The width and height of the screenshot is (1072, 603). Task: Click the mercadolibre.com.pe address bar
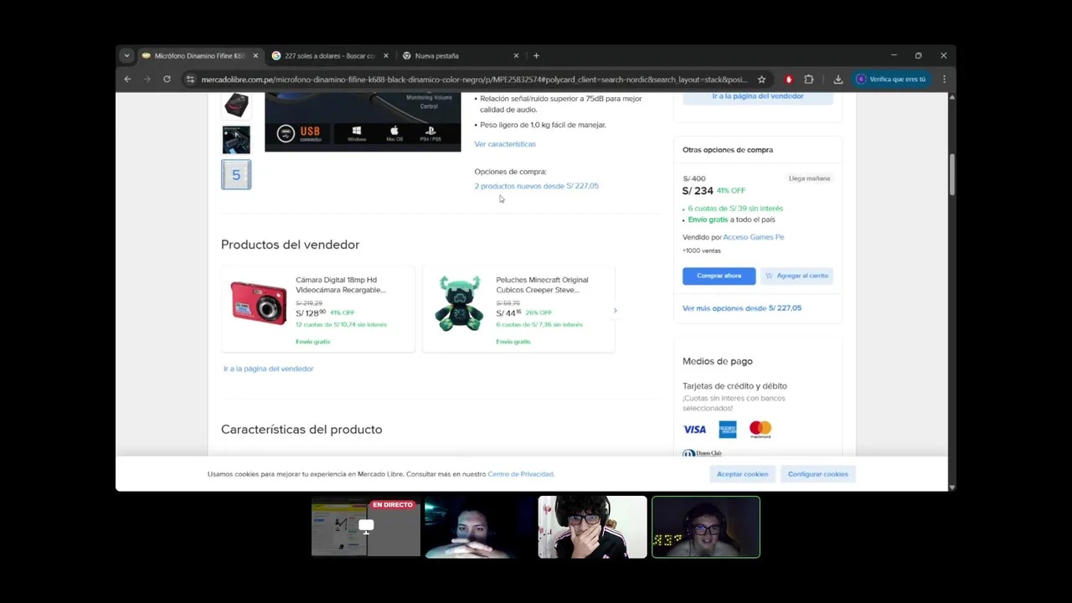coord(474,80)
